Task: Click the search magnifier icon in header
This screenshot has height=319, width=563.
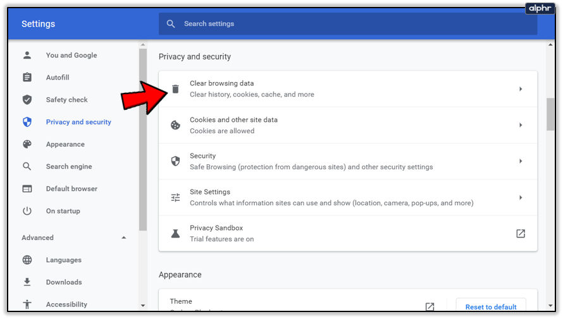Action: click(x=171, y=23)
